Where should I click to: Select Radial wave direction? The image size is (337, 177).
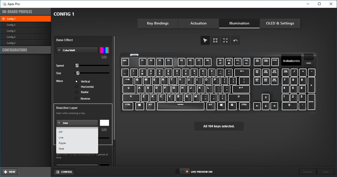tap(76, 92)
